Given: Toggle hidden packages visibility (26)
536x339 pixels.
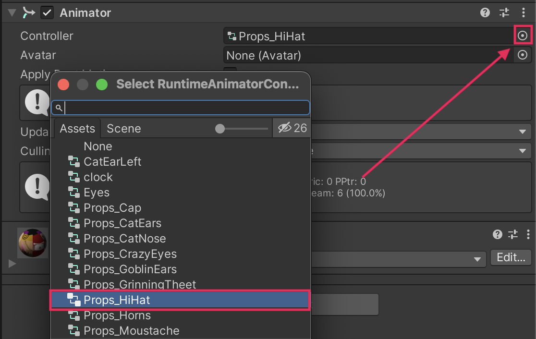Looking at the screenshot, I should click(x=292, y=128).
